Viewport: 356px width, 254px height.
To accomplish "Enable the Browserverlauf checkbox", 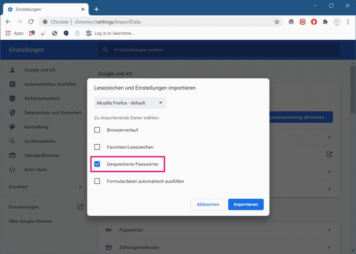I will coord(97,130).
